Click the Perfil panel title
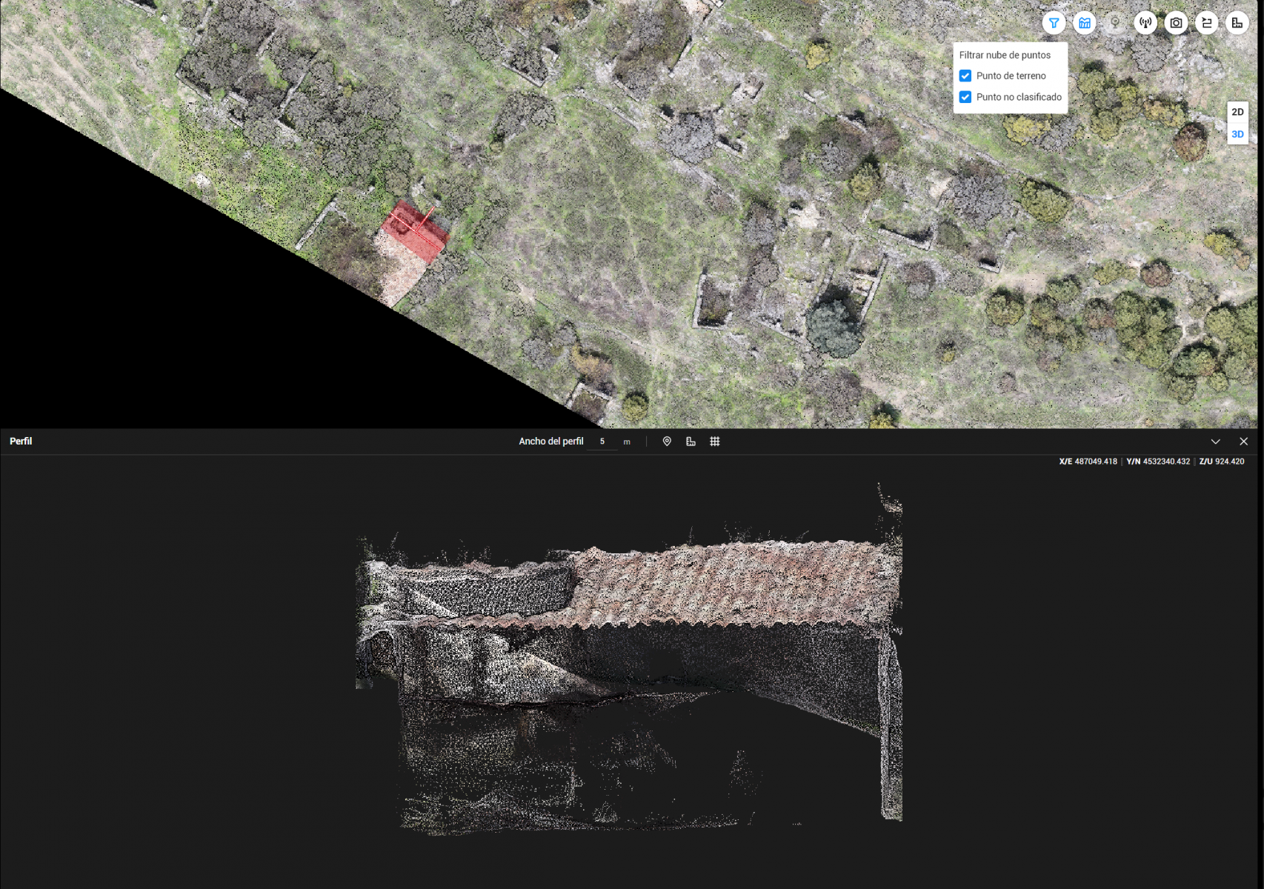The image size is (1264, 889). click(x=21, y=442)
